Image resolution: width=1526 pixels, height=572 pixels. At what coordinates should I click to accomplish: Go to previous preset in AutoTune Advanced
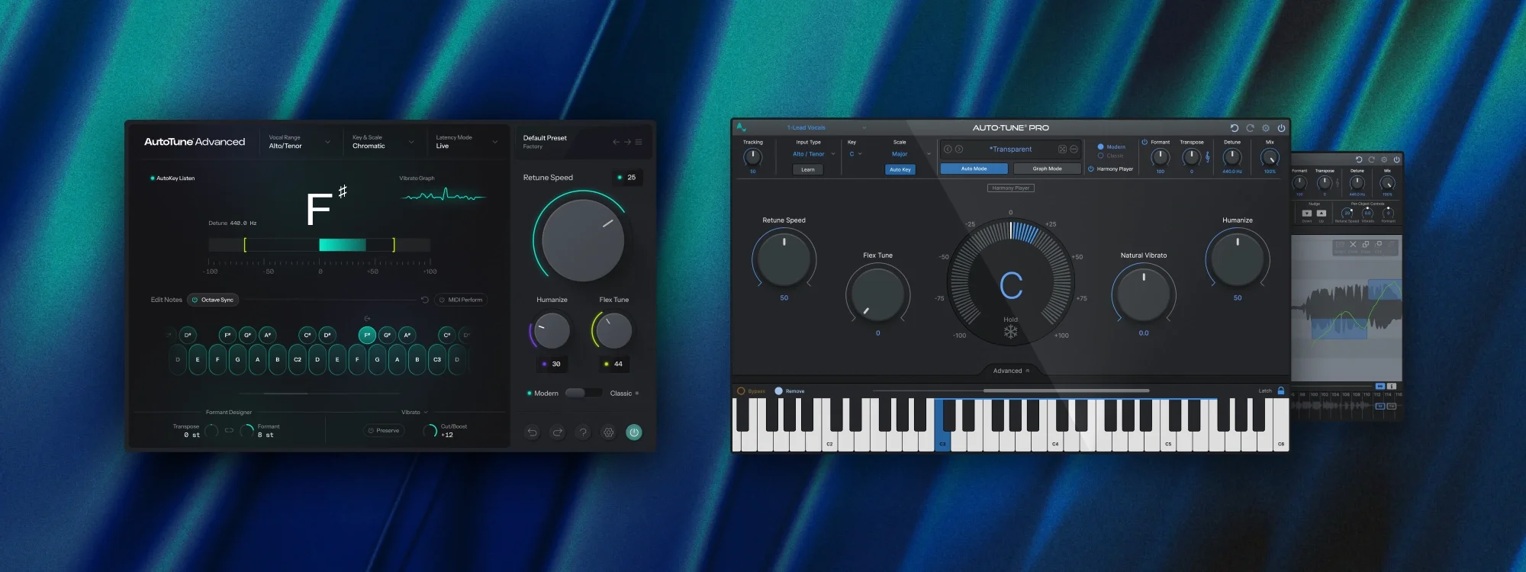pyautogui.click(x=616, y=142)
